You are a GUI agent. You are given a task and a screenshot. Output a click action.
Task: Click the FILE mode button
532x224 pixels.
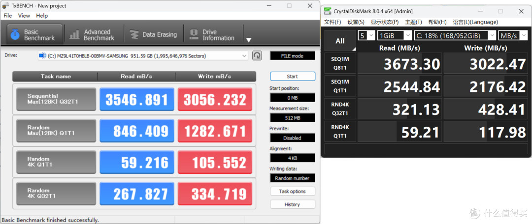292,56
